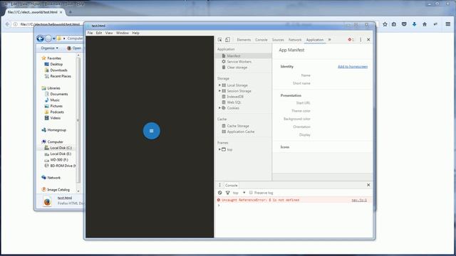Open a new Firefox tab with plus
Screen dimensions: 456x256
tap(70, 12)
